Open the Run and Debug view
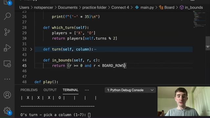Image resolution: width=210 pixels, height=118 pixels. click(x=7, y=48)
